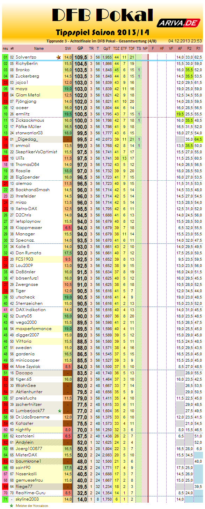
Task: Select the name 'starwarrior03'
Action: [29, 133]
